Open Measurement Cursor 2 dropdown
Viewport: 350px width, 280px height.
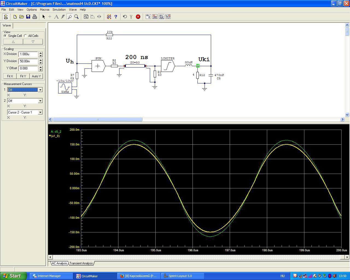coord(40,101)
